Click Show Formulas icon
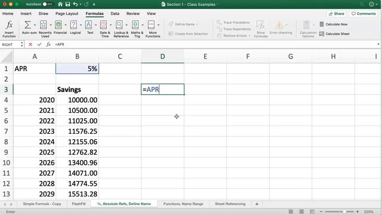 point(260,25)
